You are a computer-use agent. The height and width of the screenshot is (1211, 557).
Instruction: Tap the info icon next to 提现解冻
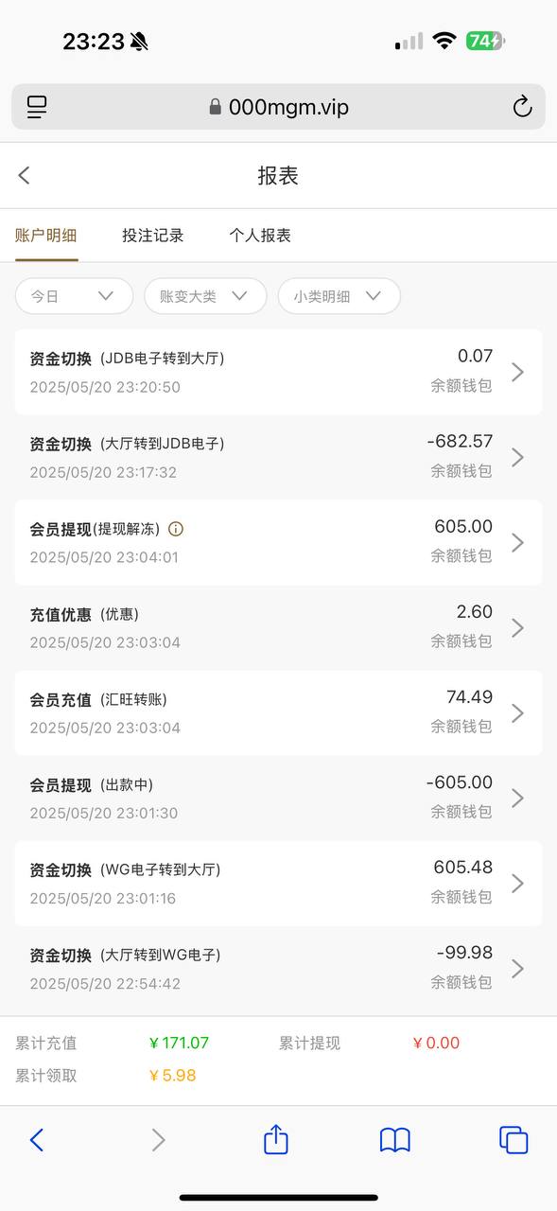(175, 529)
